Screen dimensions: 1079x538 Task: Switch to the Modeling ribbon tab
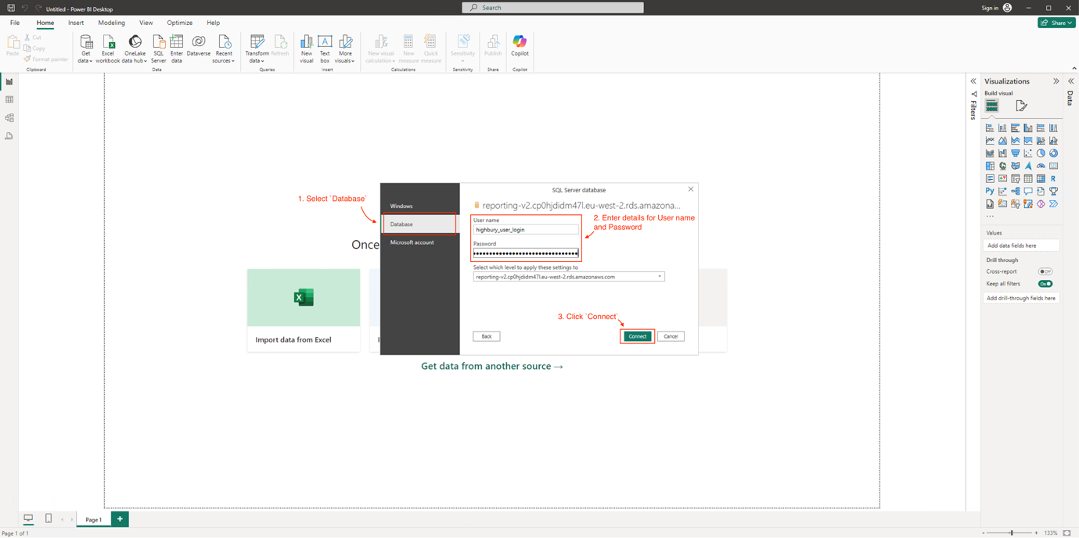coord(111,23)
